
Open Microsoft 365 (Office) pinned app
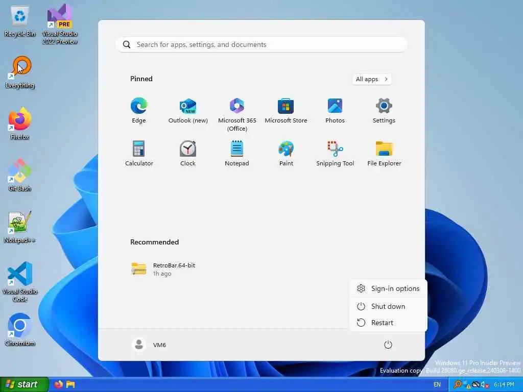pyautogui.click(x=237, y=115)
